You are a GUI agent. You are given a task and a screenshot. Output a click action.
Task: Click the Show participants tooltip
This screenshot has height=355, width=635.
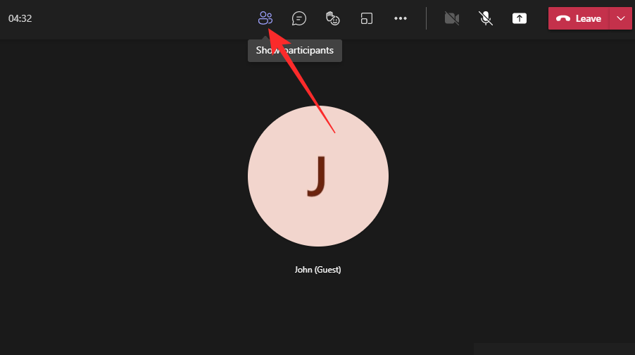click(x=295, y=51)
